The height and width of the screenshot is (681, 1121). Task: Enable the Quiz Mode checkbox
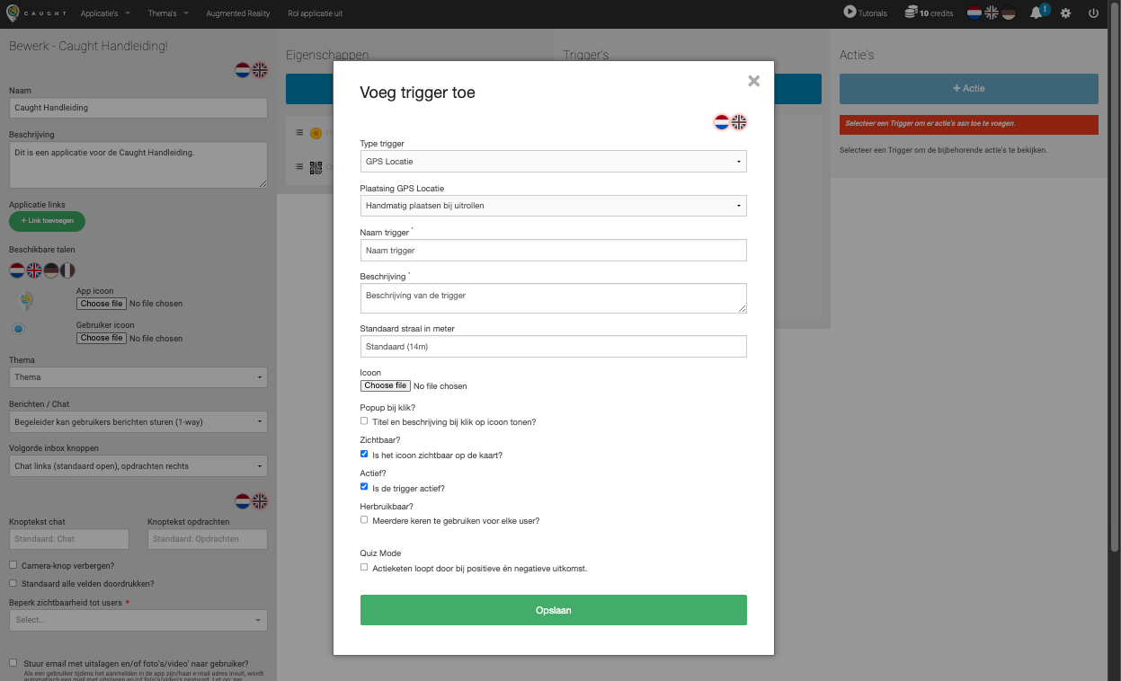364,567
